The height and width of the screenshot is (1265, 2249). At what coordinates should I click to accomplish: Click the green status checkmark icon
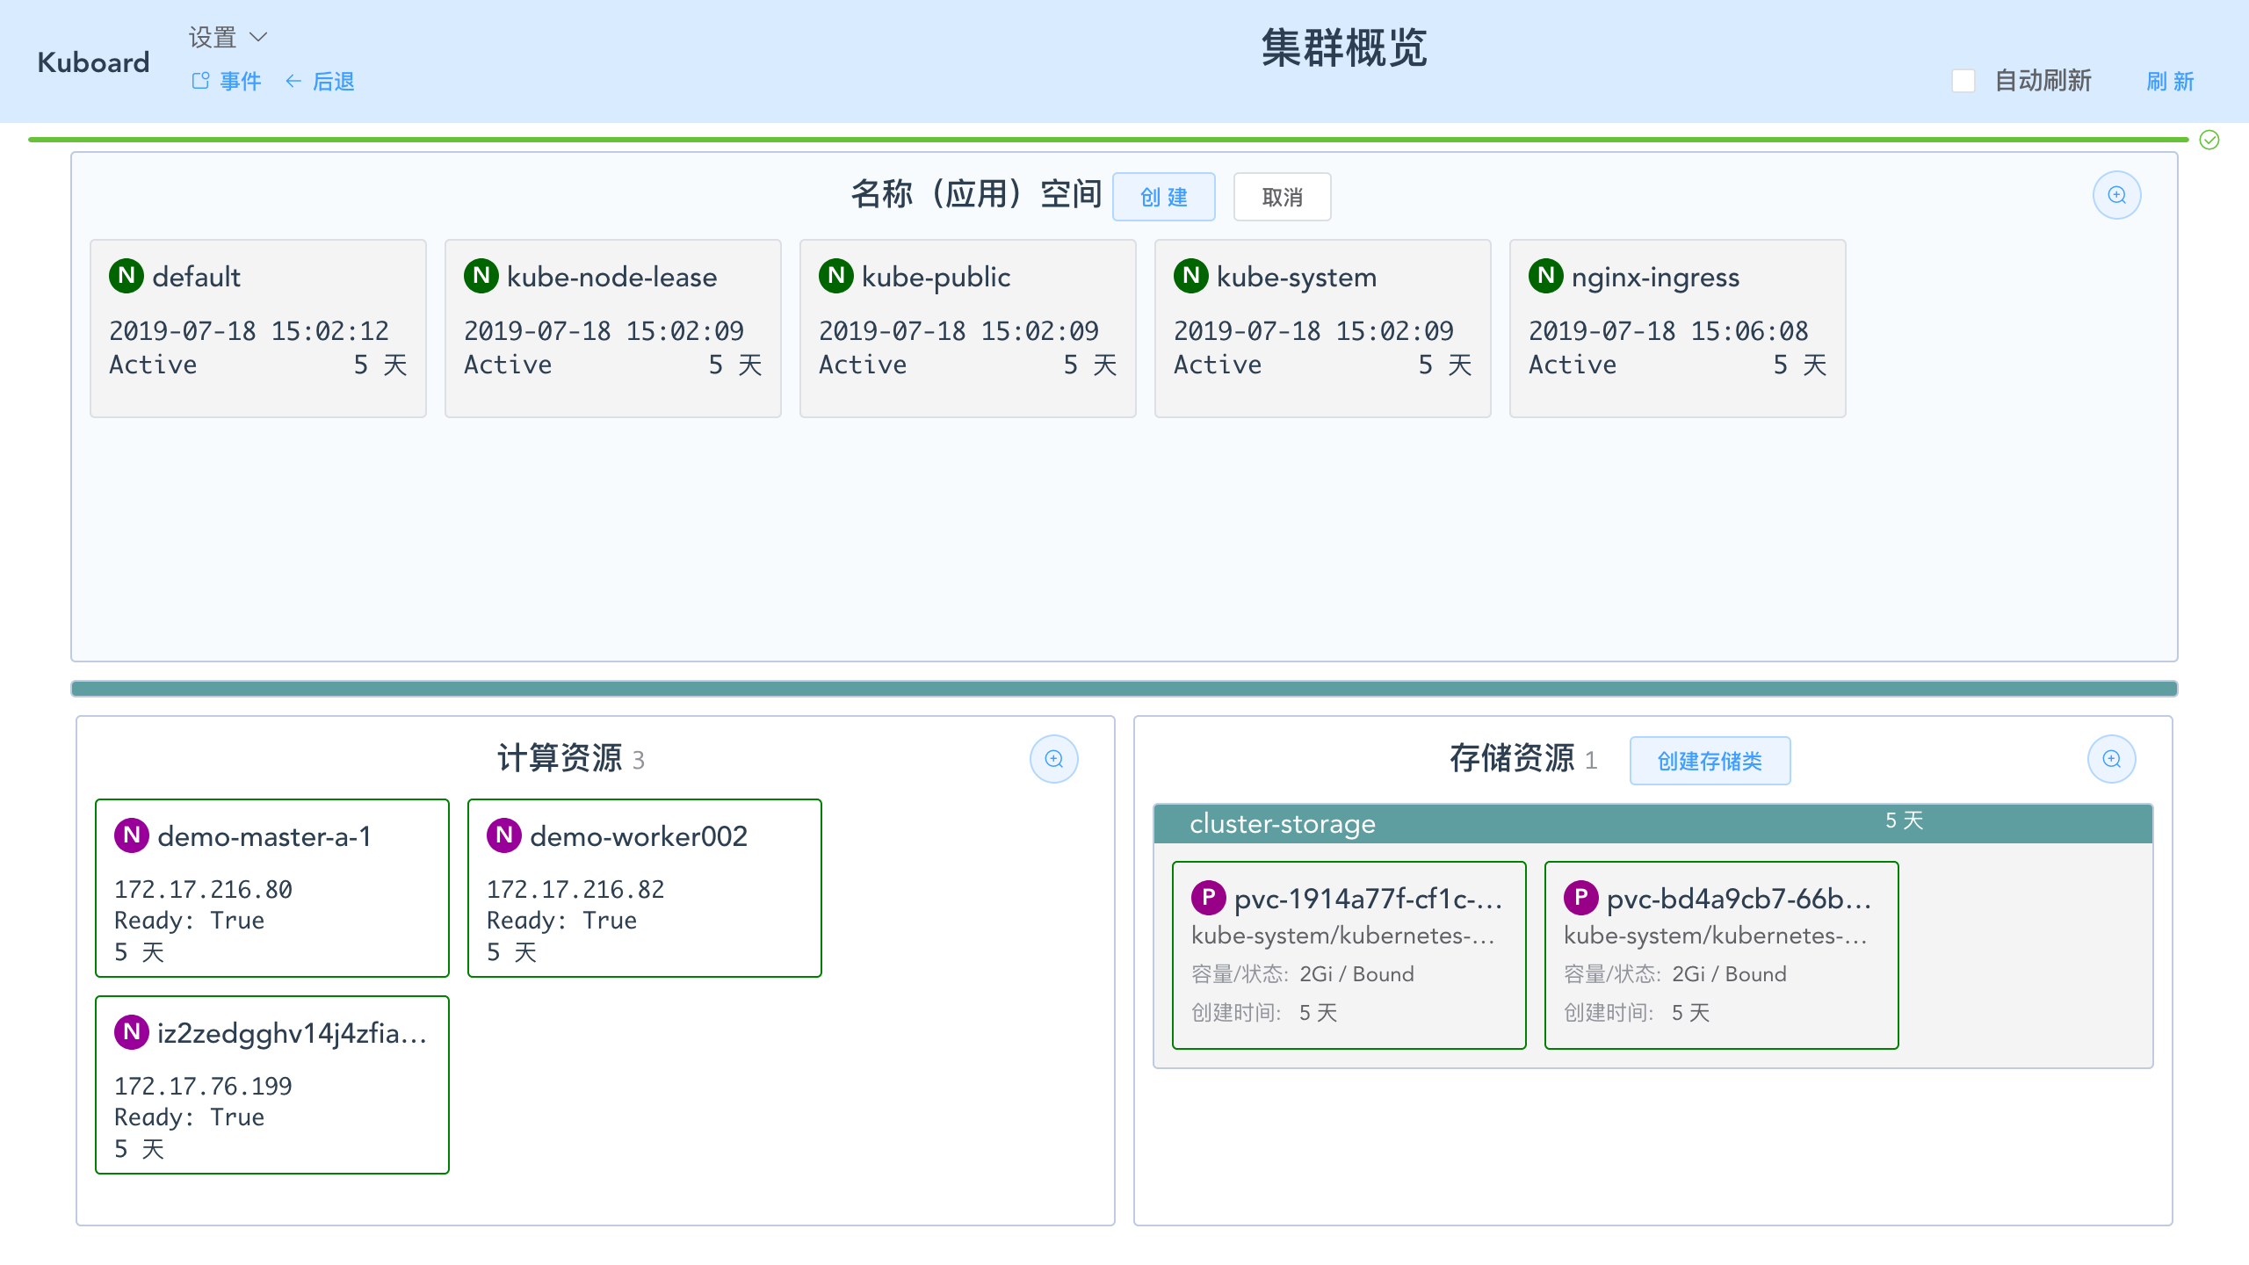[x=2209, y=141]
